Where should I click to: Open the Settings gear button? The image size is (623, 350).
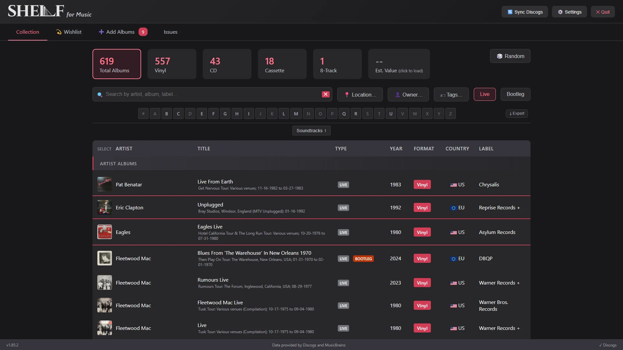pos(569,12)
